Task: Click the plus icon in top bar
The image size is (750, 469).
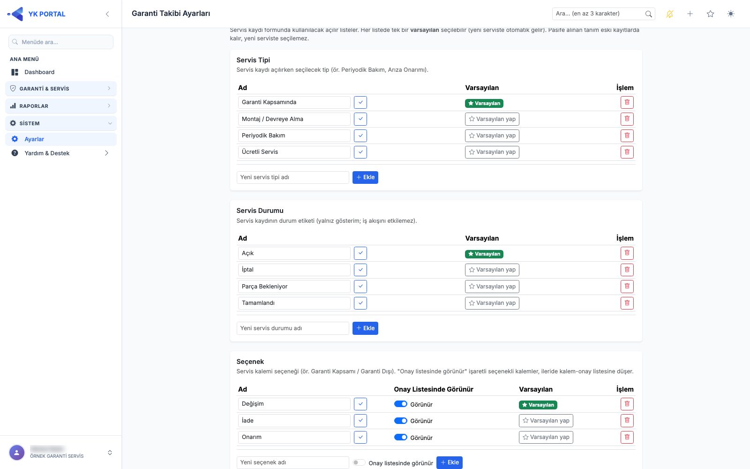Action: 690,14
